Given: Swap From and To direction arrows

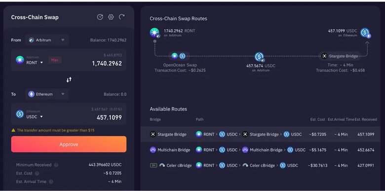Looking at the screenshot, I should (x=69, y=79).
